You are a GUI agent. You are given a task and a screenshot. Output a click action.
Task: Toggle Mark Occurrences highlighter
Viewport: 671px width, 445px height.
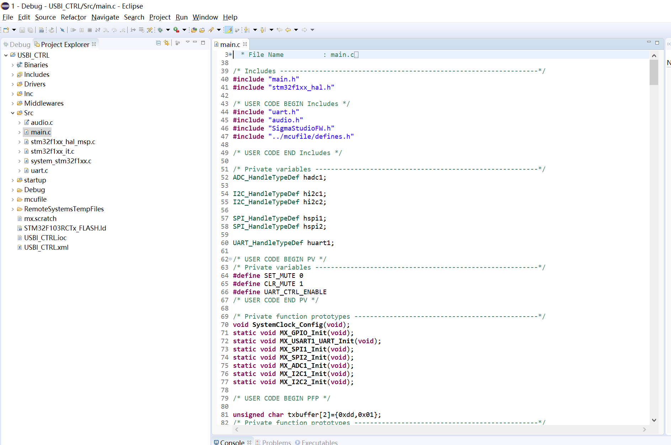tap(229, 30)
